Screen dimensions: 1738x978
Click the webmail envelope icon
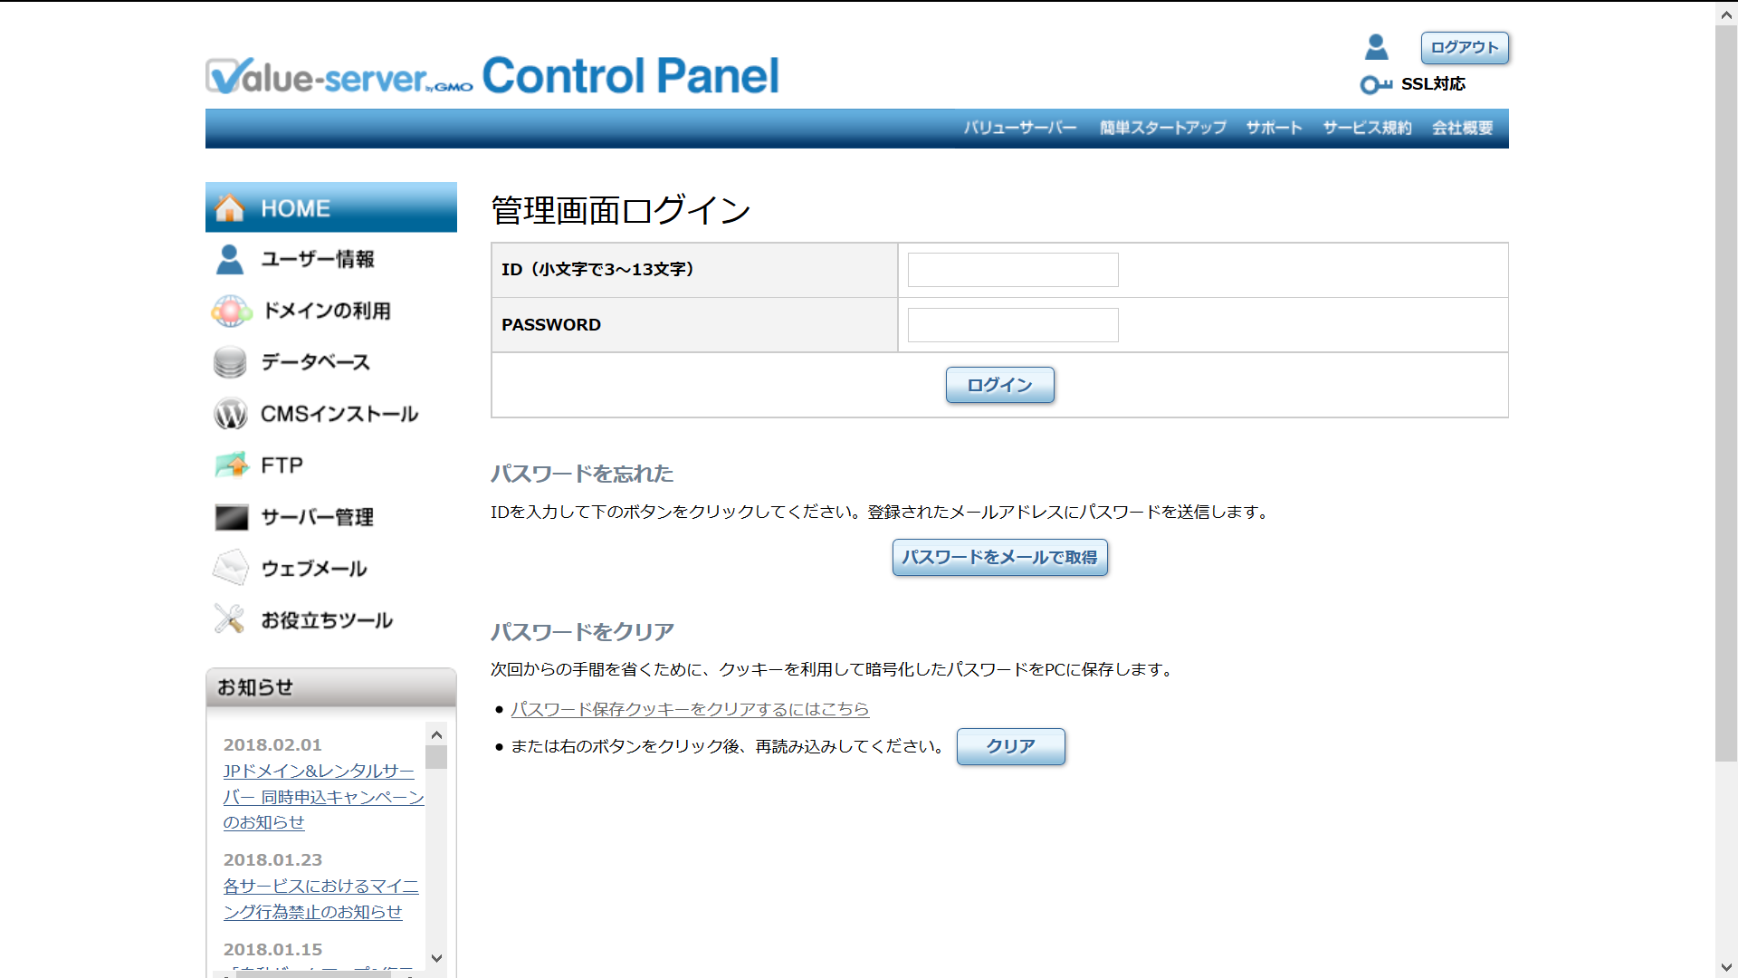pos(230,569)
